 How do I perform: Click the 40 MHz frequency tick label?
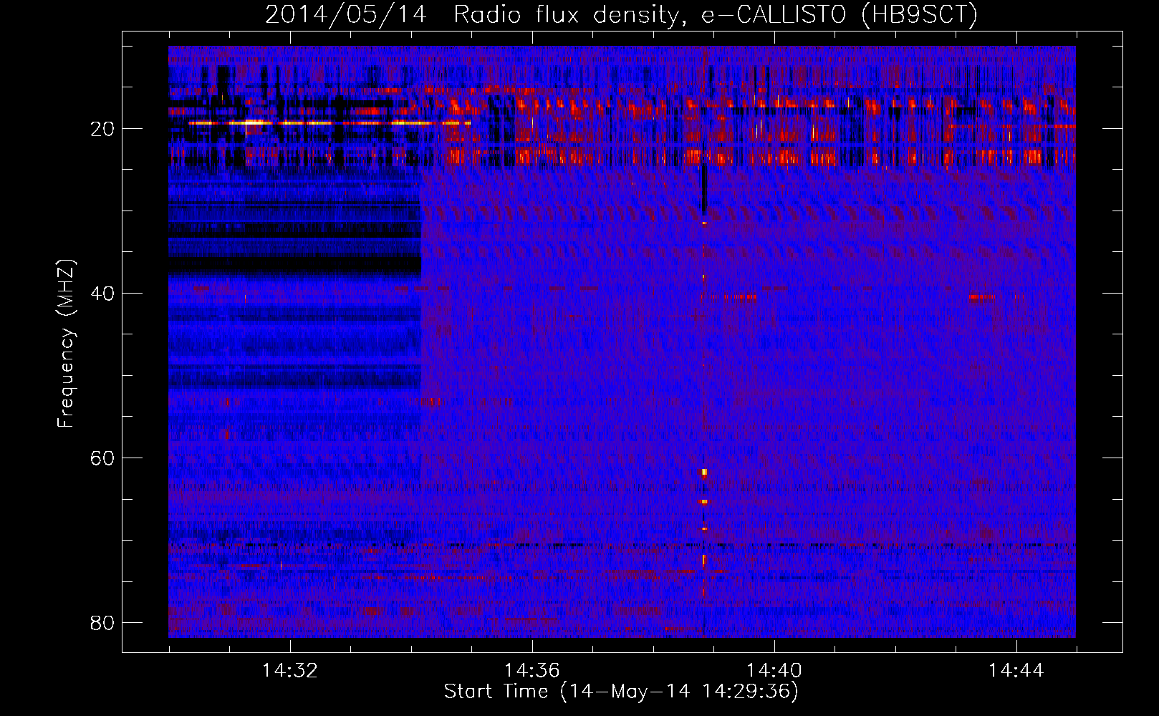tap(103, 294)
